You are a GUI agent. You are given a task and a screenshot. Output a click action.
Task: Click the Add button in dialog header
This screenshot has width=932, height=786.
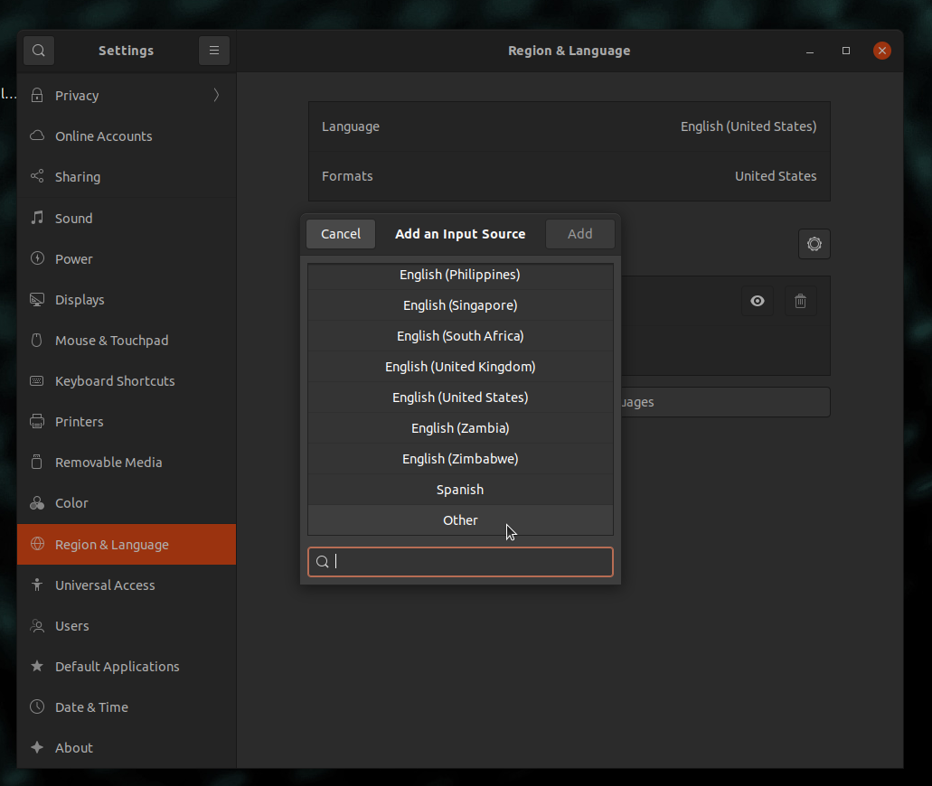coord(579,234)
